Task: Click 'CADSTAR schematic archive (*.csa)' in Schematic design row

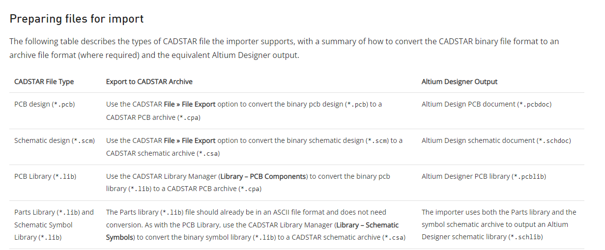Action: click(163, 153)
